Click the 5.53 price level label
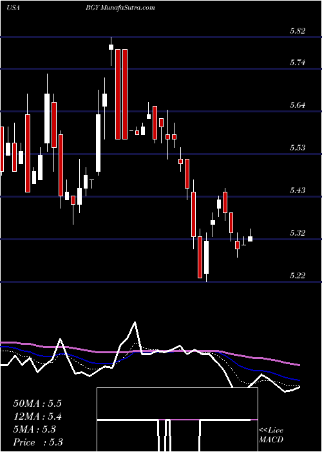 pyautogui.click(x=298, y=148)
